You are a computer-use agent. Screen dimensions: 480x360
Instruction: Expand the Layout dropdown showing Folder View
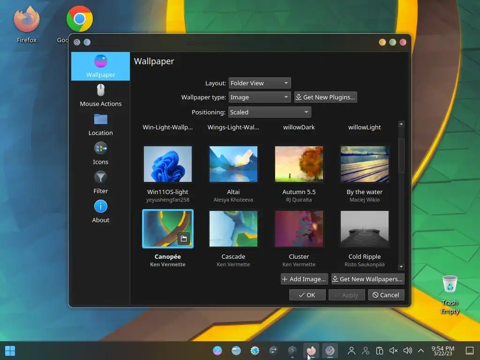(260, 83)
